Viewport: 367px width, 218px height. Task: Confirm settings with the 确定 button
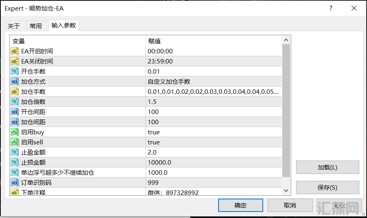[x=240, y=205]
